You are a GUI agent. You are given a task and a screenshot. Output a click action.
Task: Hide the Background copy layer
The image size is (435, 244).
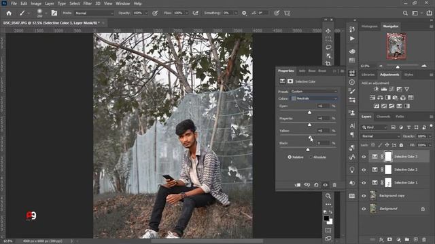pyautogui.click(x=364, y=196)
